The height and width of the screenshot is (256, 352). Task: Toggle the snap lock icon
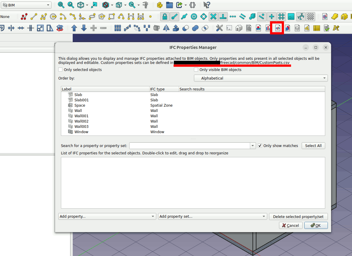tap(165, 16)
